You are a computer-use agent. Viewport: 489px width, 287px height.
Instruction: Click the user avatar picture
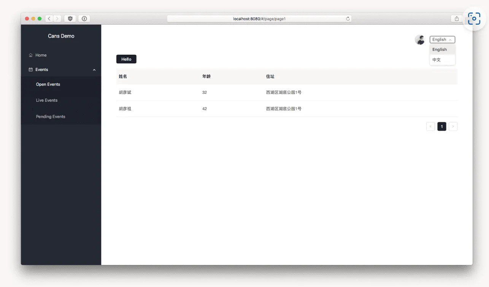(420, 40)
